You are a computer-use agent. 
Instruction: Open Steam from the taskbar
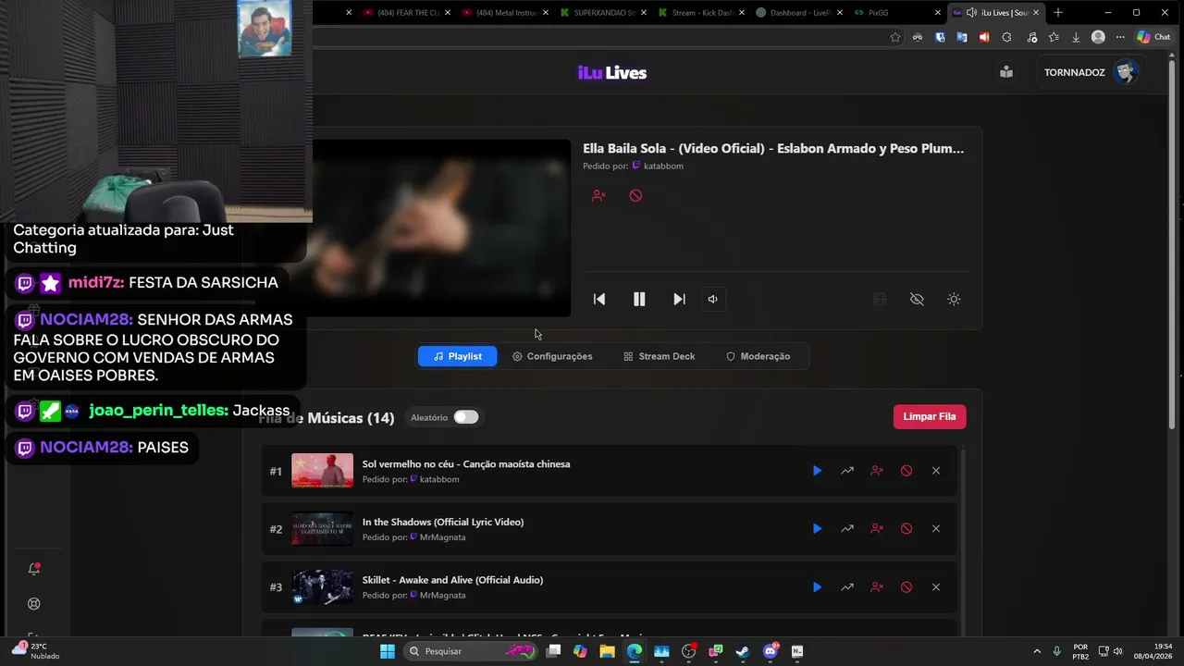[x=742, y=651]
